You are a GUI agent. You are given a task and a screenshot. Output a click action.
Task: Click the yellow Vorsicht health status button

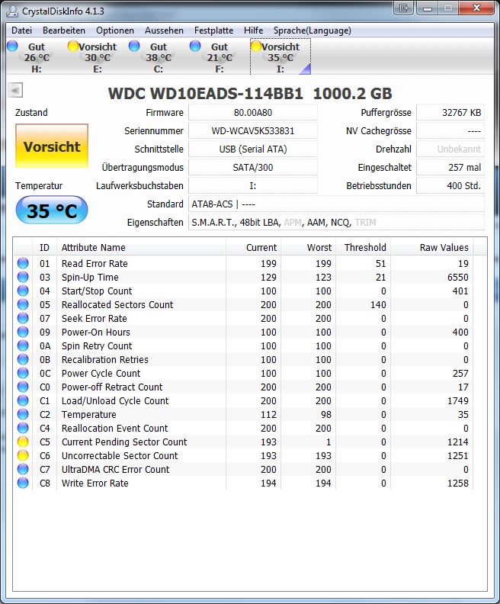coord(52,146)
